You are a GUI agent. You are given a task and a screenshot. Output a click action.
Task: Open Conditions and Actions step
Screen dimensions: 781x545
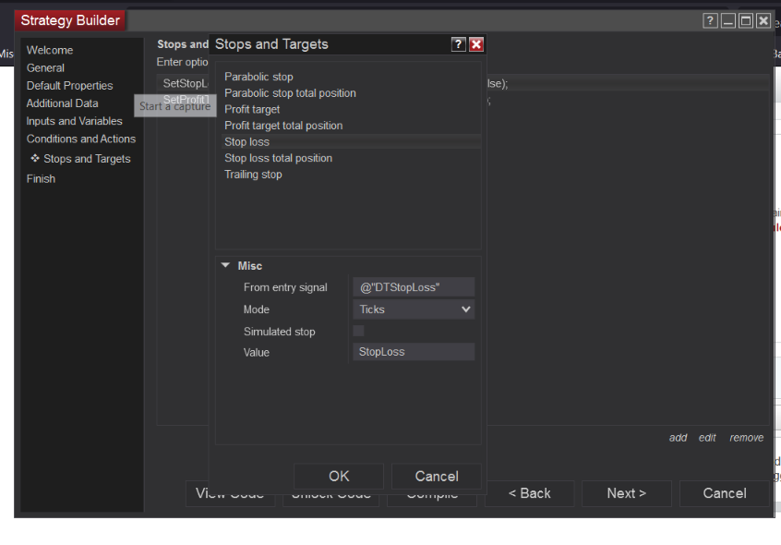81,139
